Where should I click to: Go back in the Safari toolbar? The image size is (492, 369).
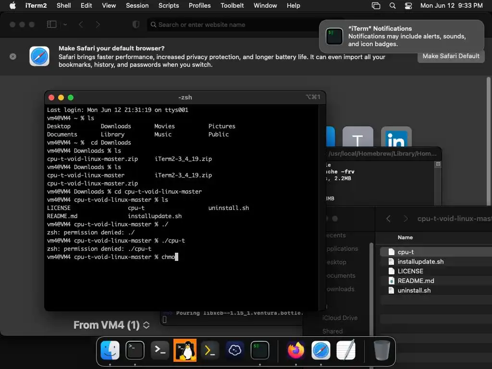[81, 25]
